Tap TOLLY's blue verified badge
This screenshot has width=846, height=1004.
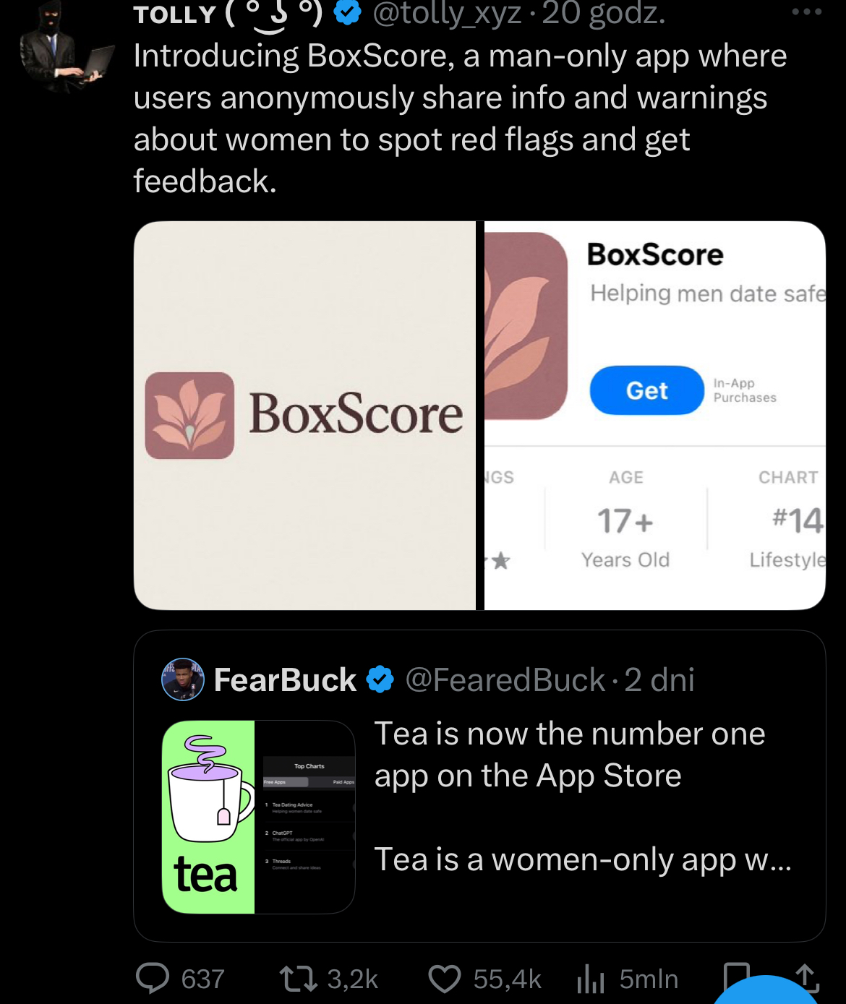coord(348,12)
